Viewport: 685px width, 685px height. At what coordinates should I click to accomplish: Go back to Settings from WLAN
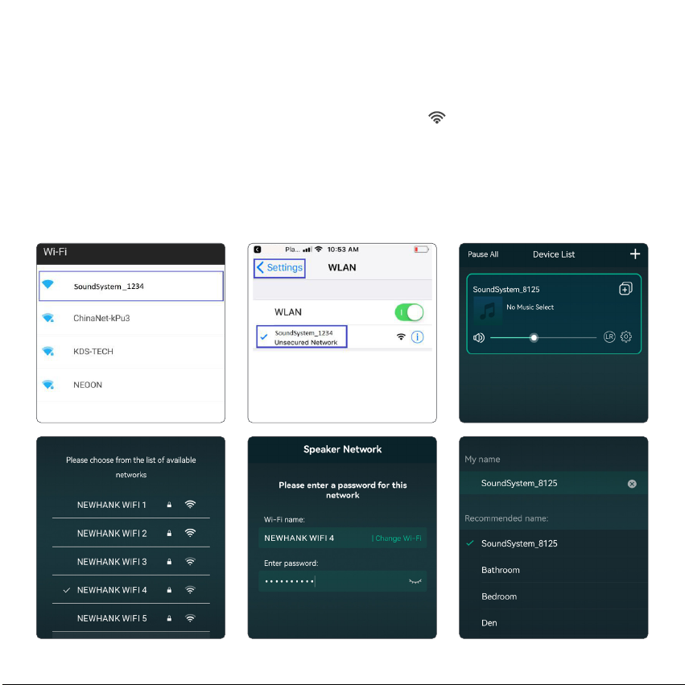click(279, 267)
